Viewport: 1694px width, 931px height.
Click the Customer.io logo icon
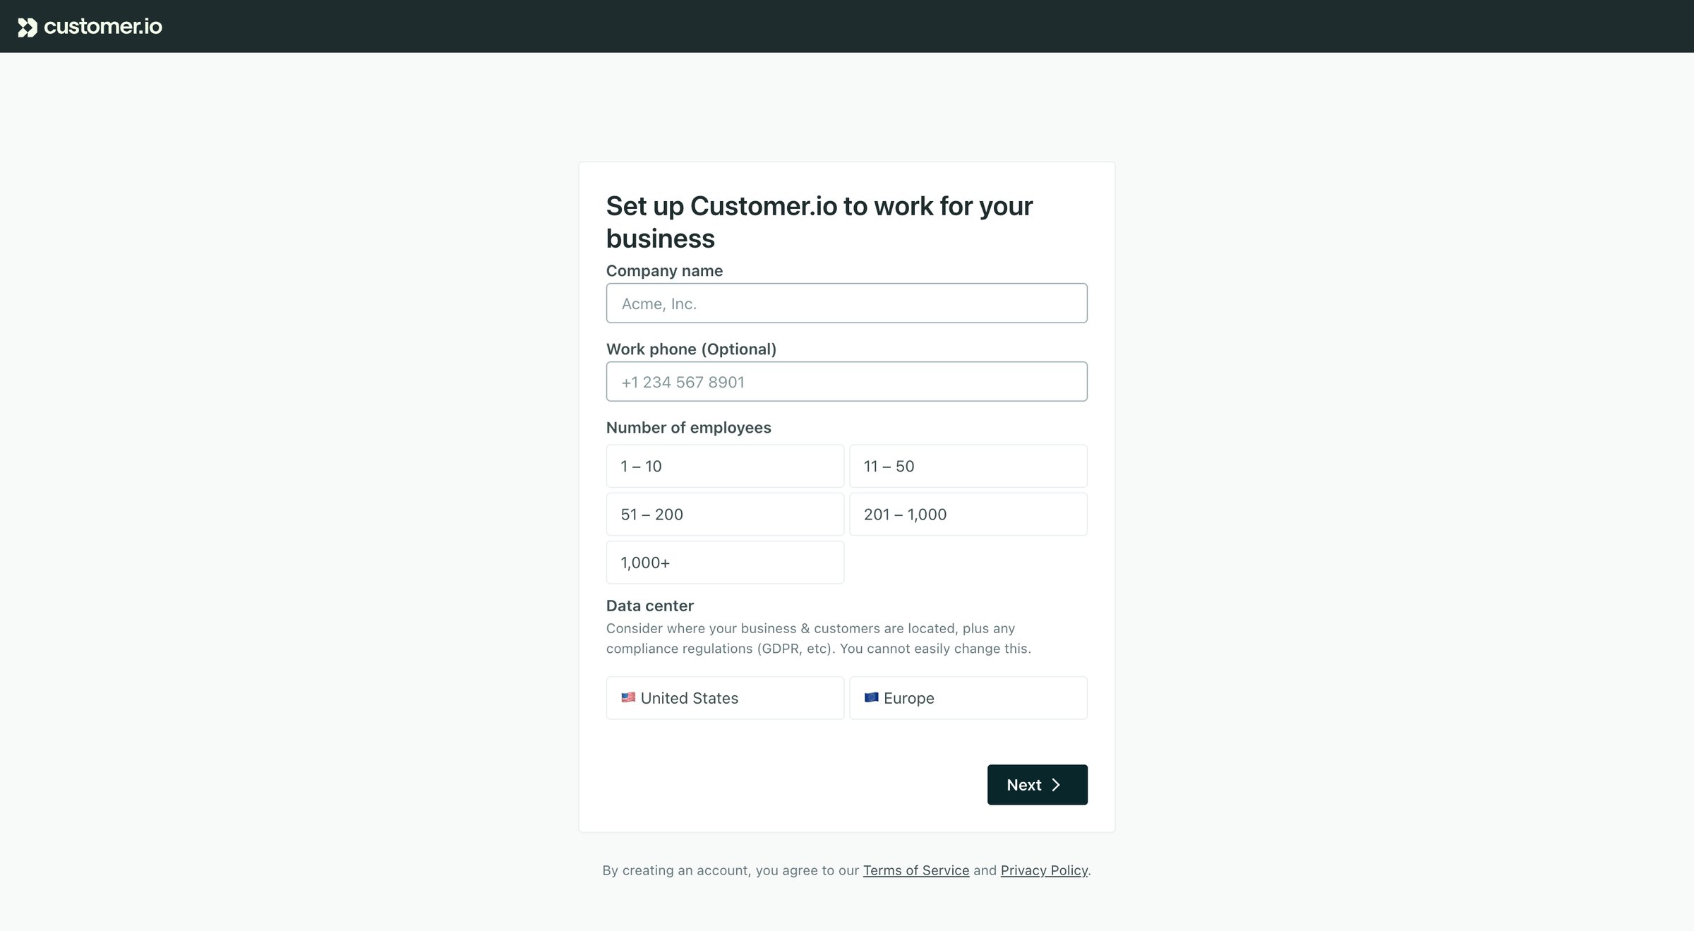click(28, 28)
